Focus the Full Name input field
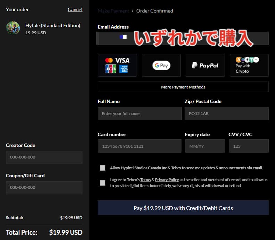 click(139, 114)
